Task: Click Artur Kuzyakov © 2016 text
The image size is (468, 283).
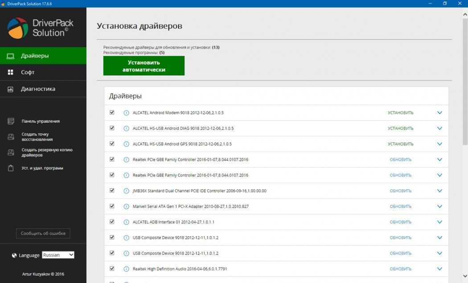Action: click(x=43, y=274)
